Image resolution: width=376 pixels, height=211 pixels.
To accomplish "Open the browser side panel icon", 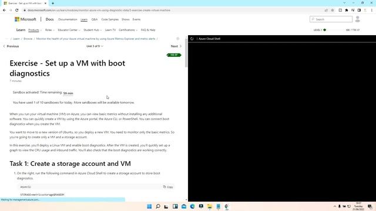I will [359, 11].
